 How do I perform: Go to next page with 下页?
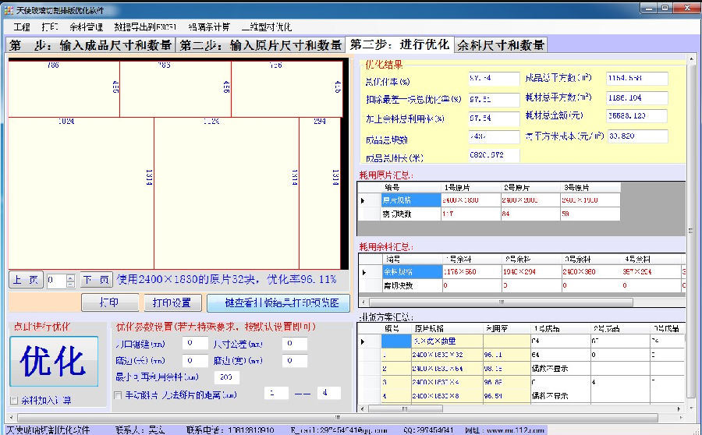point(96,280)
